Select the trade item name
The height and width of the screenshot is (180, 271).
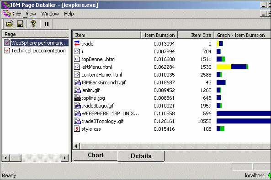pos(87,44)
